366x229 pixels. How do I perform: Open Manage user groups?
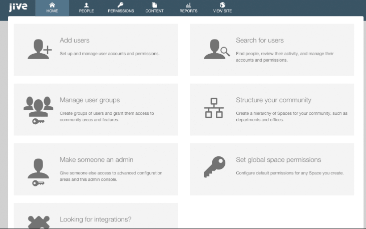click(x=90, y=100)
